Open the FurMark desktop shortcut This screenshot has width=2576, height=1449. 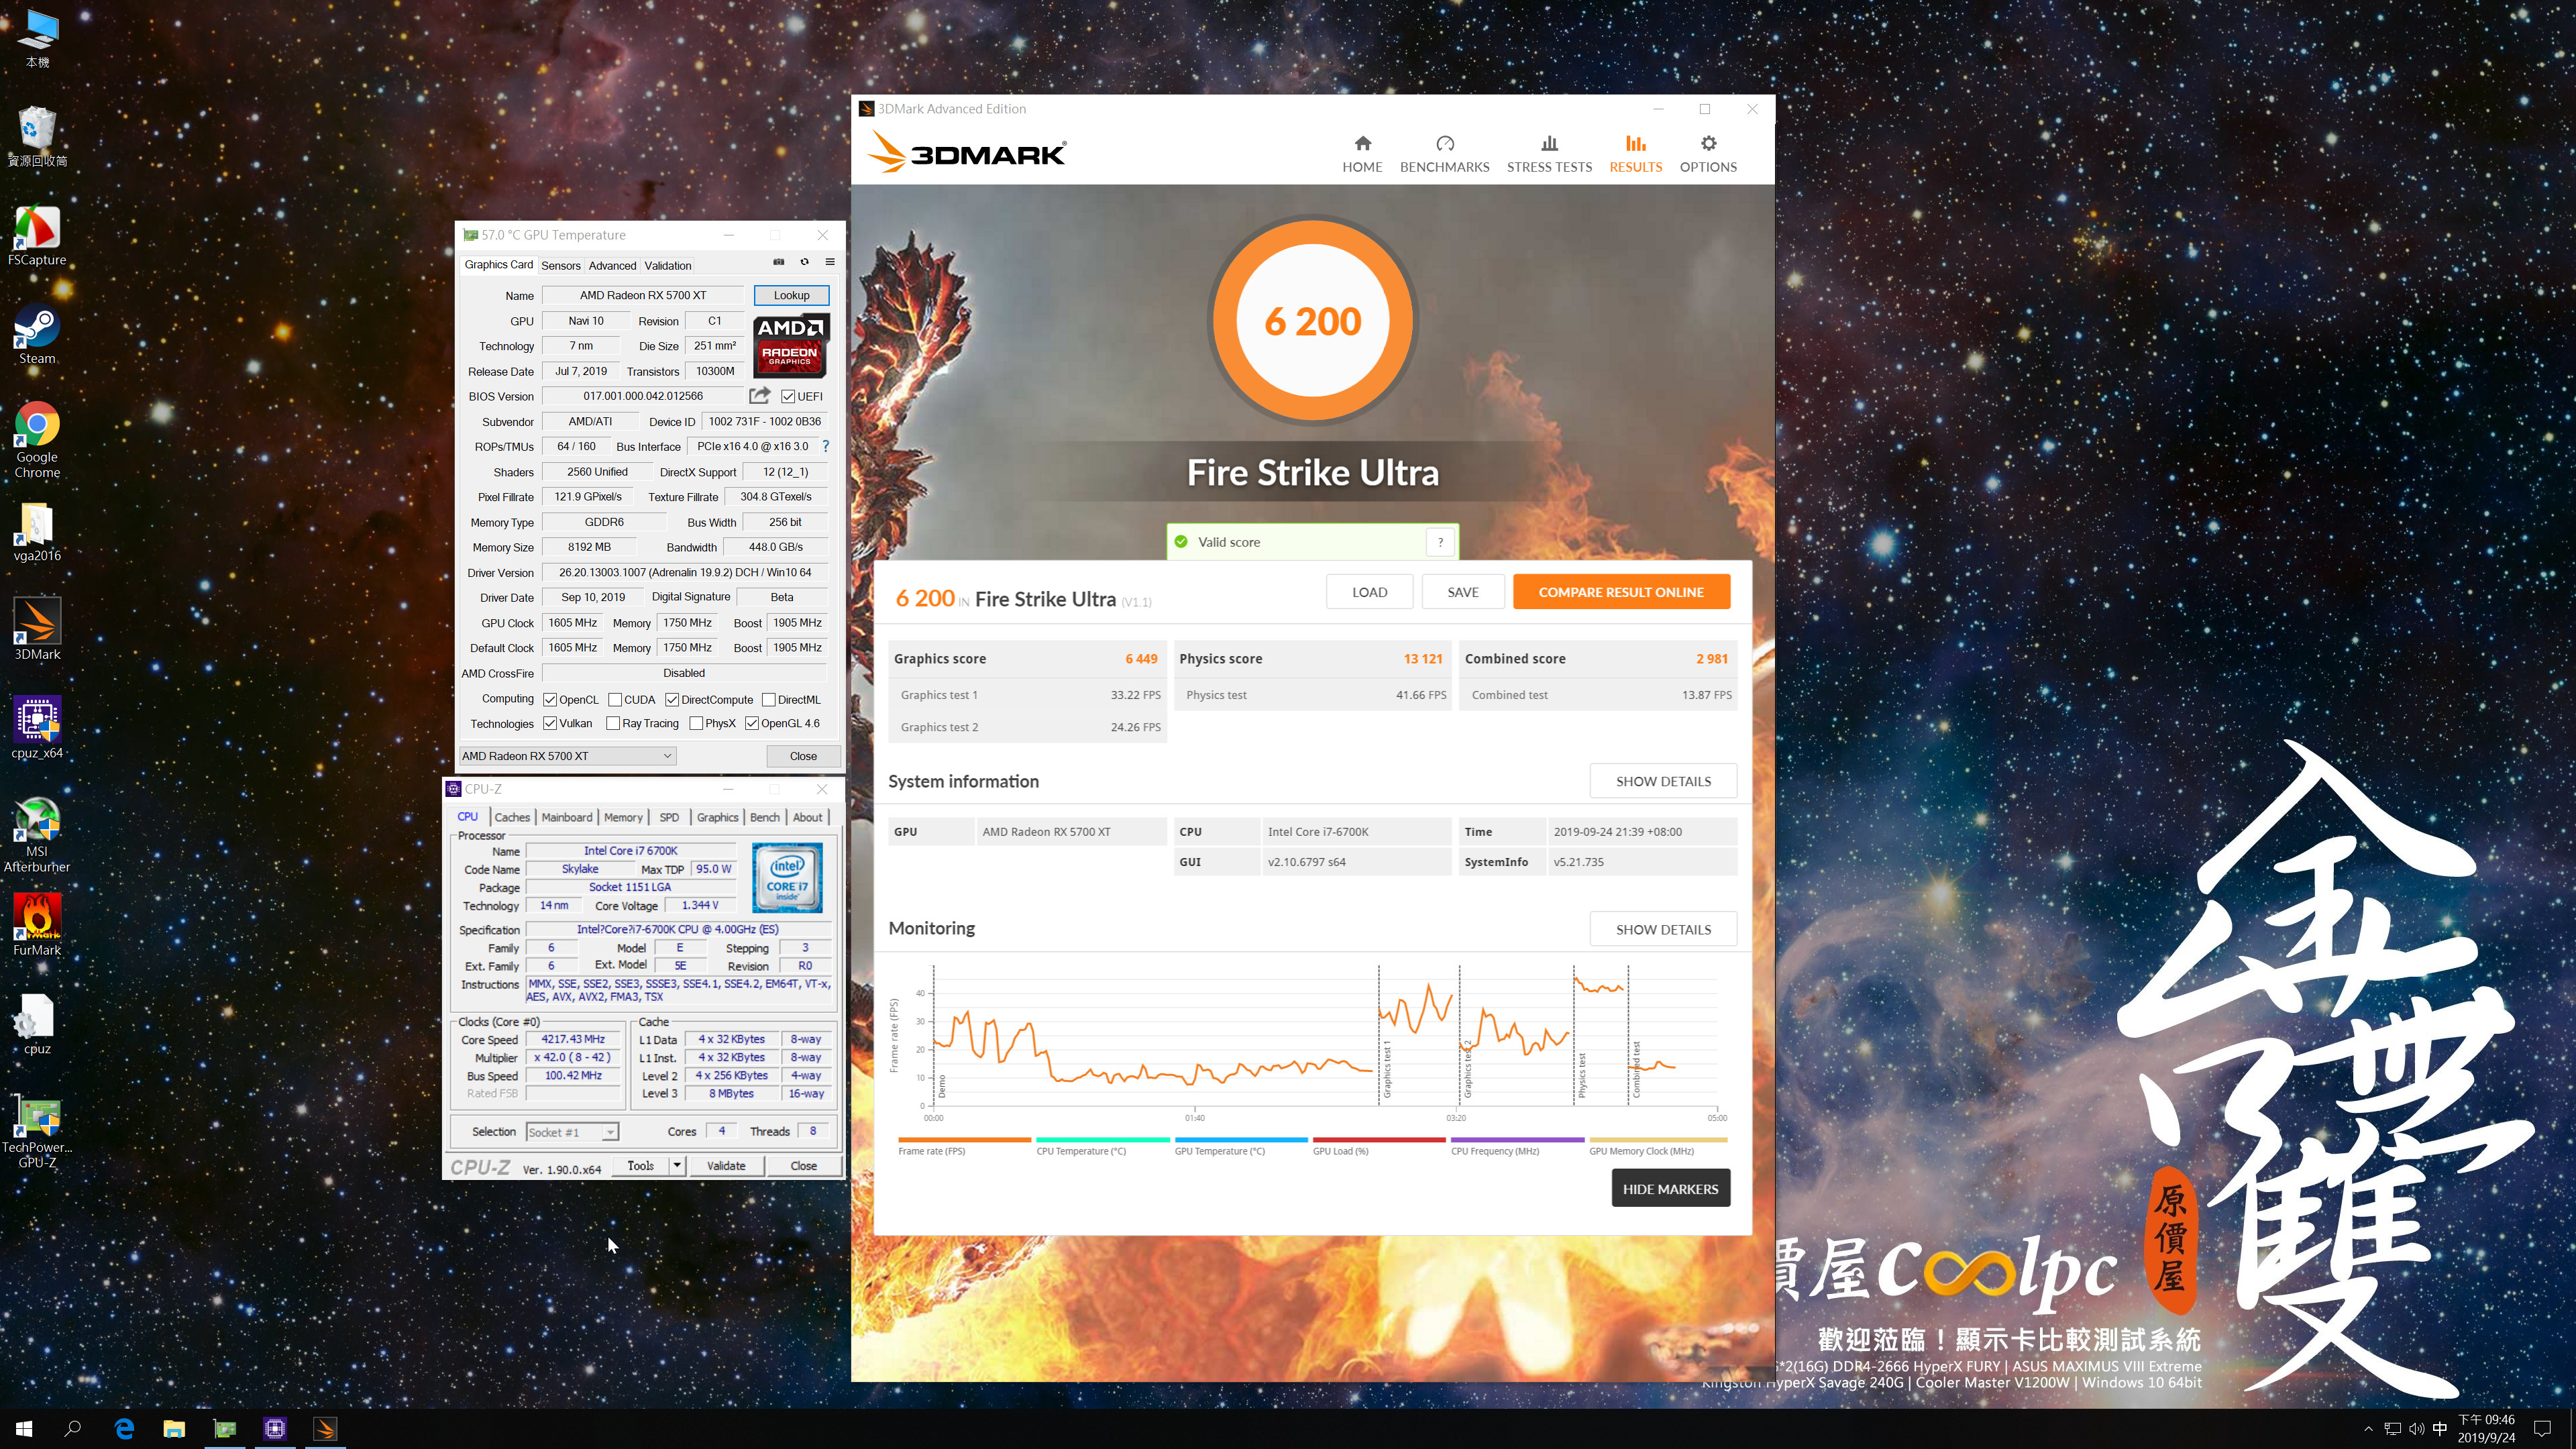click(37, 925)
